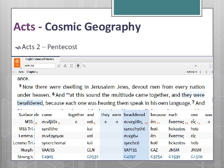Image resolution: width=224 pixels, height=168 pixels.
Task: Click the lemma συνέρχομαι in interlinear
Action: pyautogui.click(x=53, y=136)
